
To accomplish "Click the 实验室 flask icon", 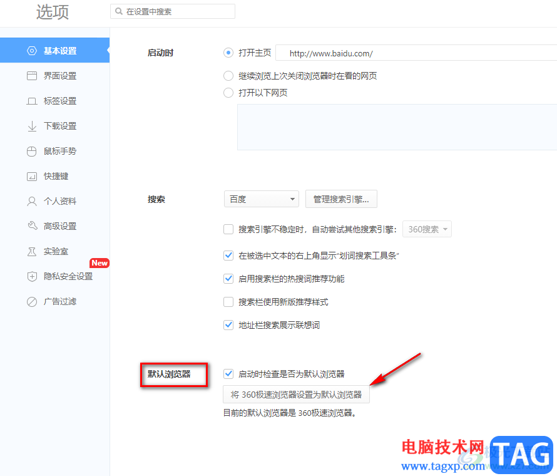I will (x=32, y=251).
